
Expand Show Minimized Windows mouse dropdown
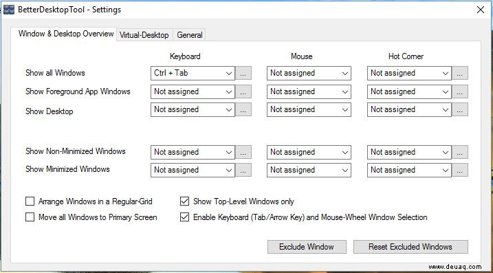[309, 170]
